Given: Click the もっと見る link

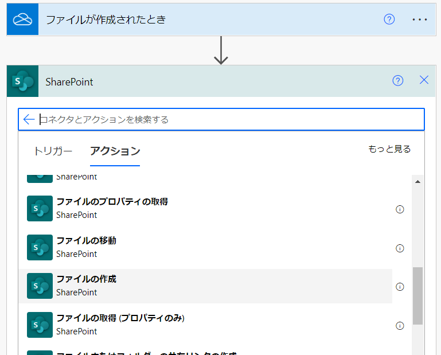Looking at the screenshot, I should 389,149.
